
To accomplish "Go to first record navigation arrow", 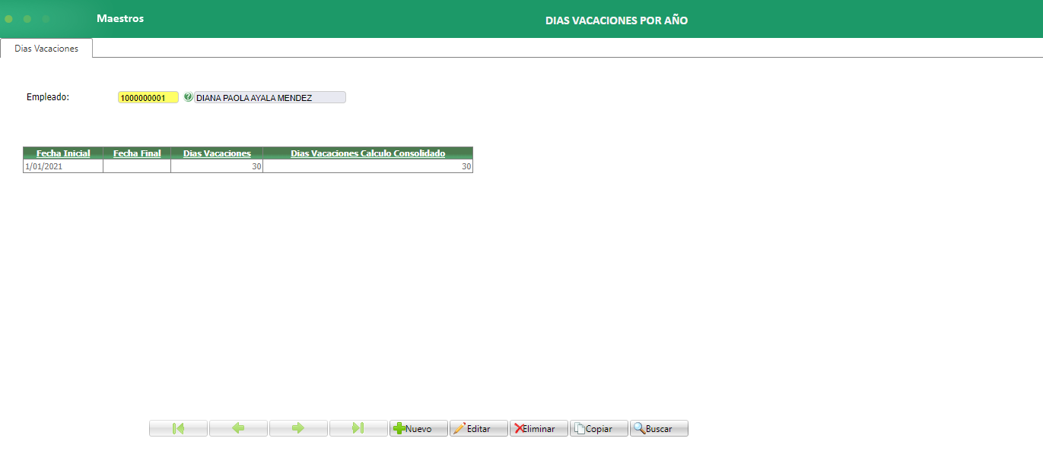I will [178, 428].
